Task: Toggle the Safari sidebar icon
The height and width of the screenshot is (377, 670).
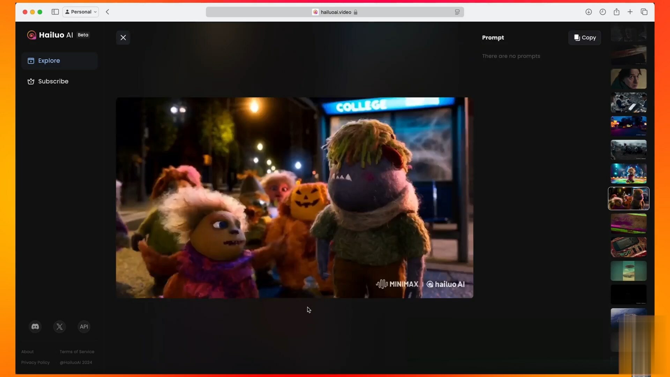Action: click(55, 12)
